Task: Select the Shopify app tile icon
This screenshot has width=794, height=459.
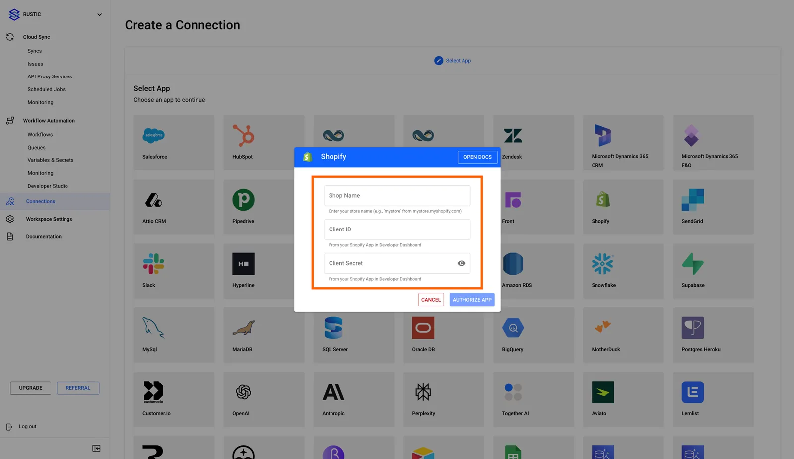Action: coord(602,200)
